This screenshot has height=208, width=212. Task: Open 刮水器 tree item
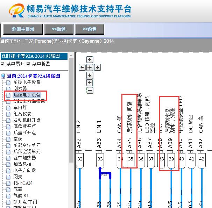coord(20,88)
